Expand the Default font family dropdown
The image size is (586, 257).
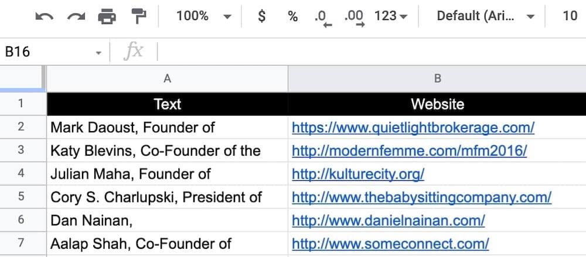(485, 16)
